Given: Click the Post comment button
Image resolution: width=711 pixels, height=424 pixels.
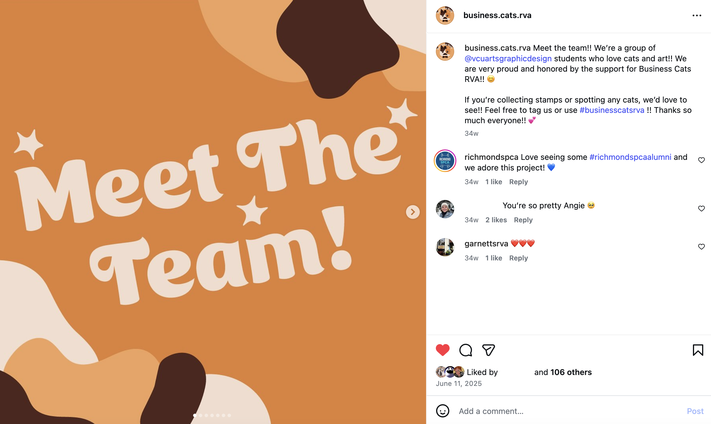Looking at the screenshot, I should [695, 411].
